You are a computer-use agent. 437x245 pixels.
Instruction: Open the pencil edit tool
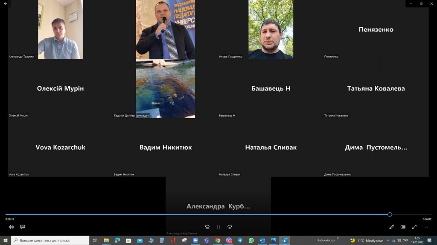pos(392,227)
